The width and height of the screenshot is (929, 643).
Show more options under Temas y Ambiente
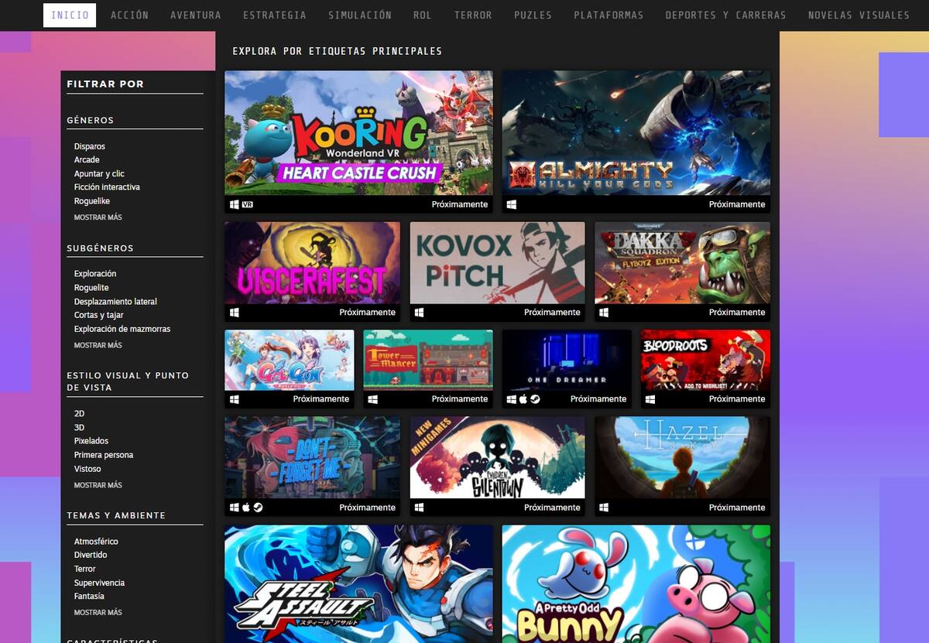[98, 612]
